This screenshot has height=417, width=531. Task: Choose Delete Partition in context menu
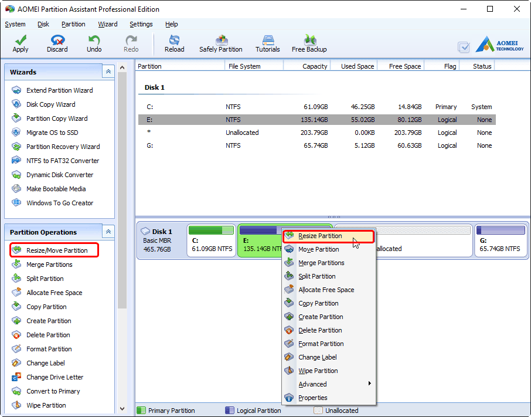pos(329,330)
